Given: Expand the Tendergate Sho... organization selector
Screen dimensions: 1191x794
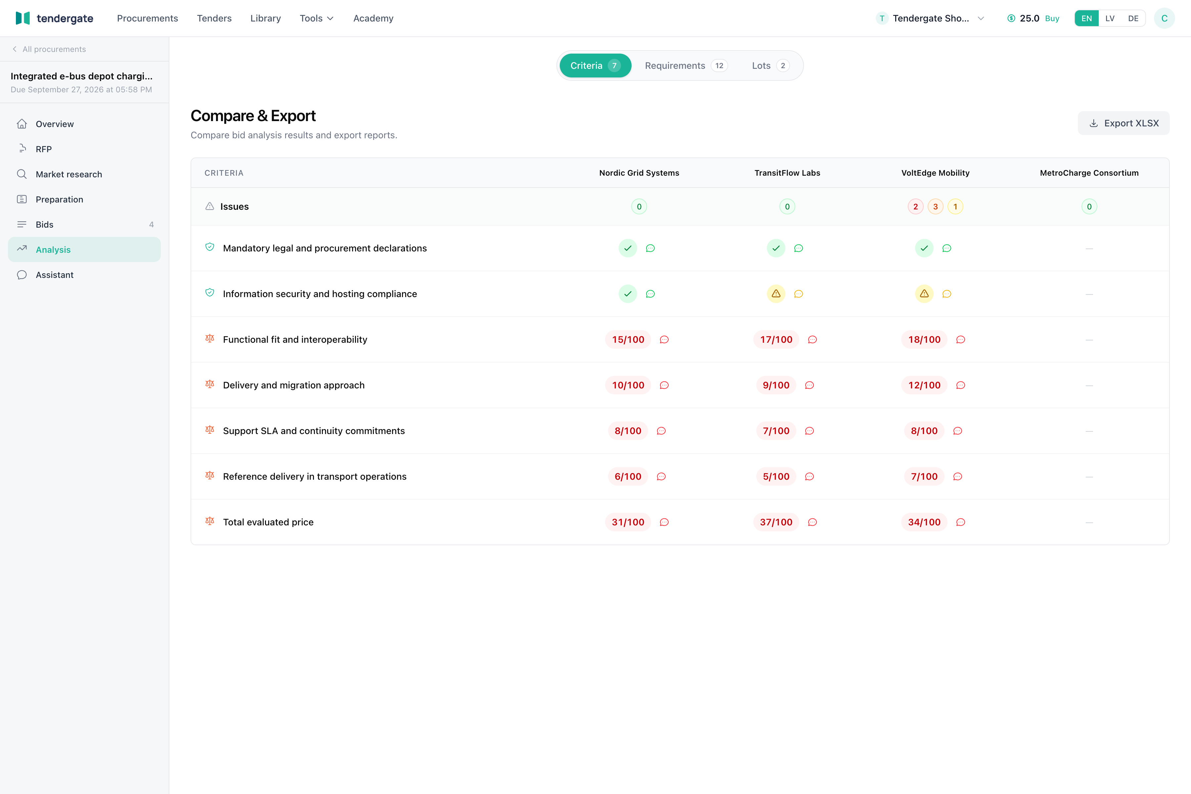Looking at the screenshot, I should coord(931,18).
